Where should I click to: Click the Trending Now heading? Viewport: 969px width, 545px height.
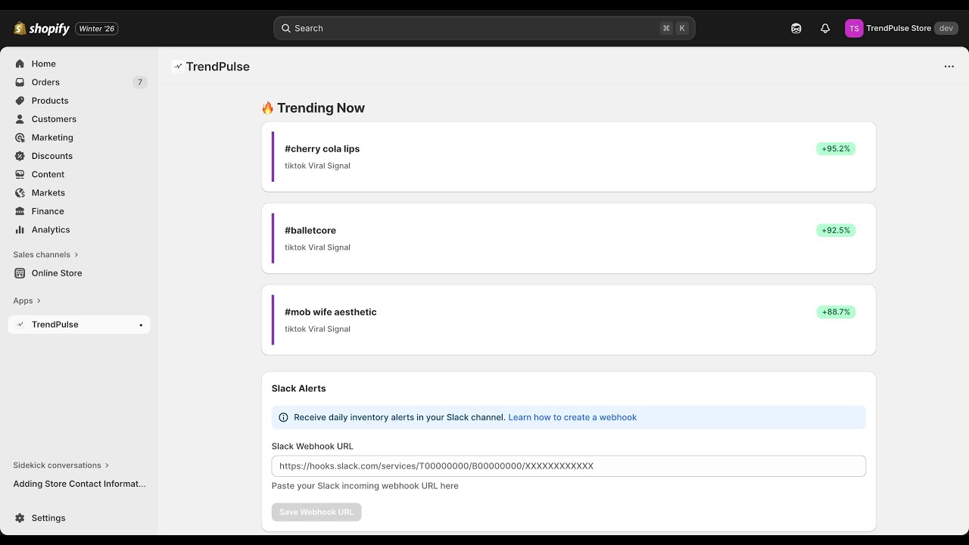point(313,108)
